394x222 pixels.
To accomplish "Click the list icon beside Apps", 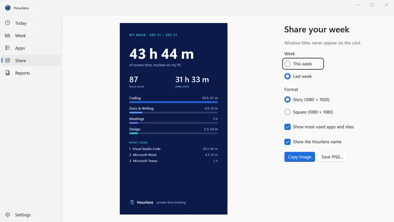I will click(8, 48).
